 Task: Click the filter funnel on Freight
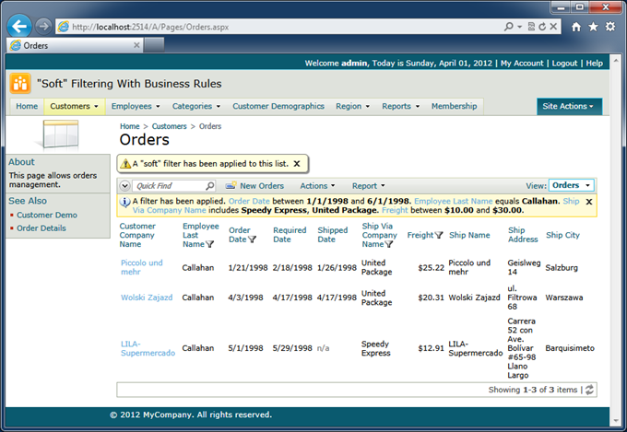[439, 235]
